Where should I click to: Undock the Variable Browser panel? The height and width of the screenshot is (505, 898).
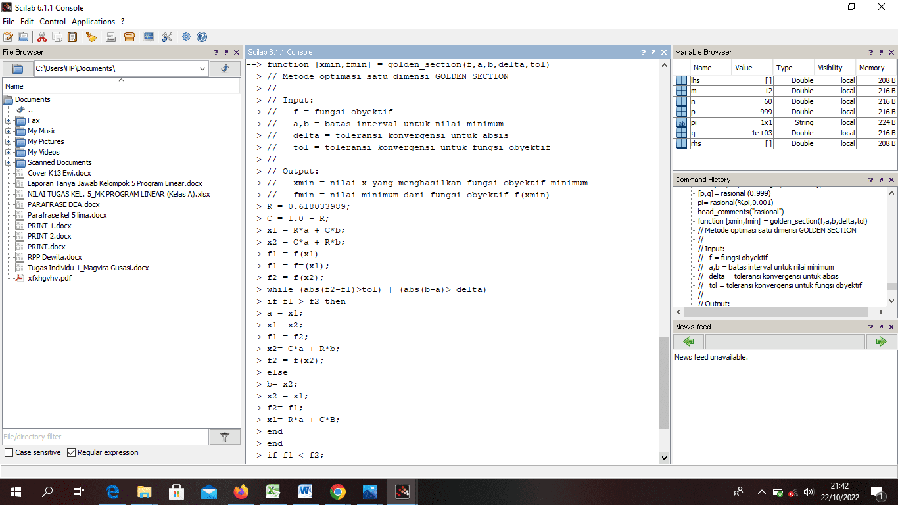tap(881, 52)
